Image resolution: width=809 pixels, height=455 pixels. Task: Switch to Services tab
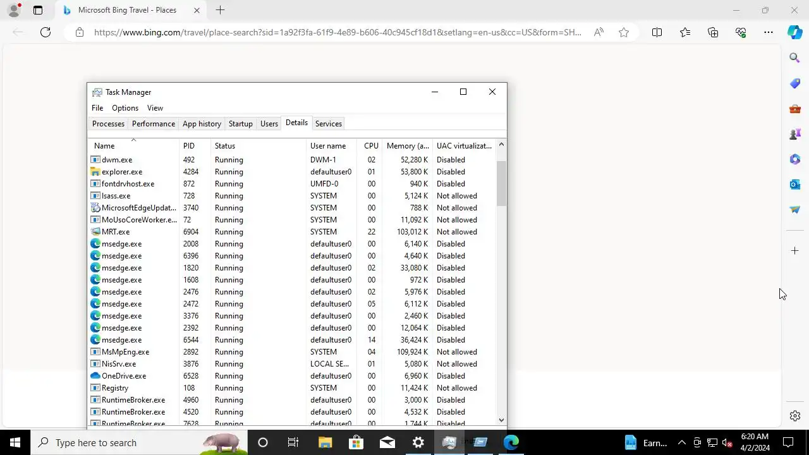pos(329,124)
